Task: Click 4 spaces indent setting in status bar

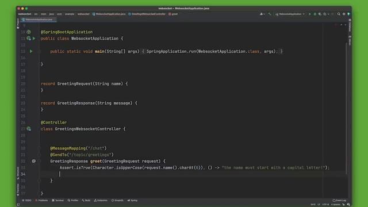Action: [x=336, y=205]
